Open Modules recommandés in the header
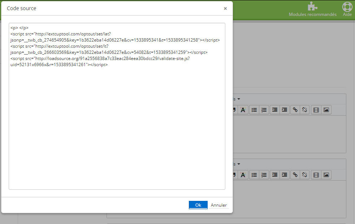This screenshot has width=355, height=224. click(x=312, y=9)
